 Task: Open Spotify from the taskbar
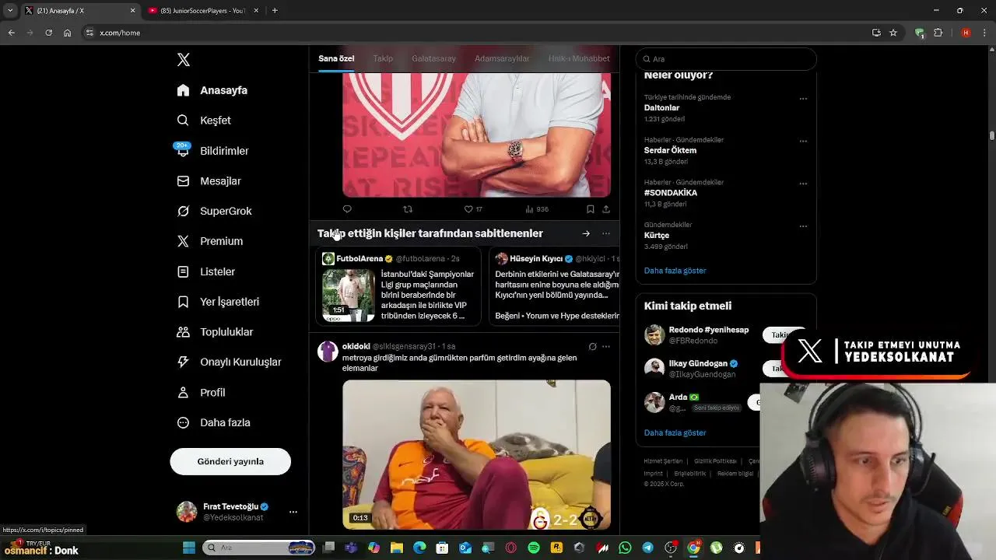pyautogui.click(x=534, y=548)
